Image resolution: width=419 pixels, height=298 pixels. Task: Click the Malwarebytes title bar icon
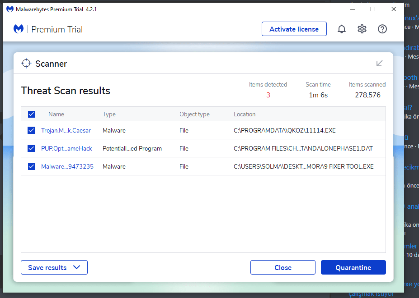10,9
